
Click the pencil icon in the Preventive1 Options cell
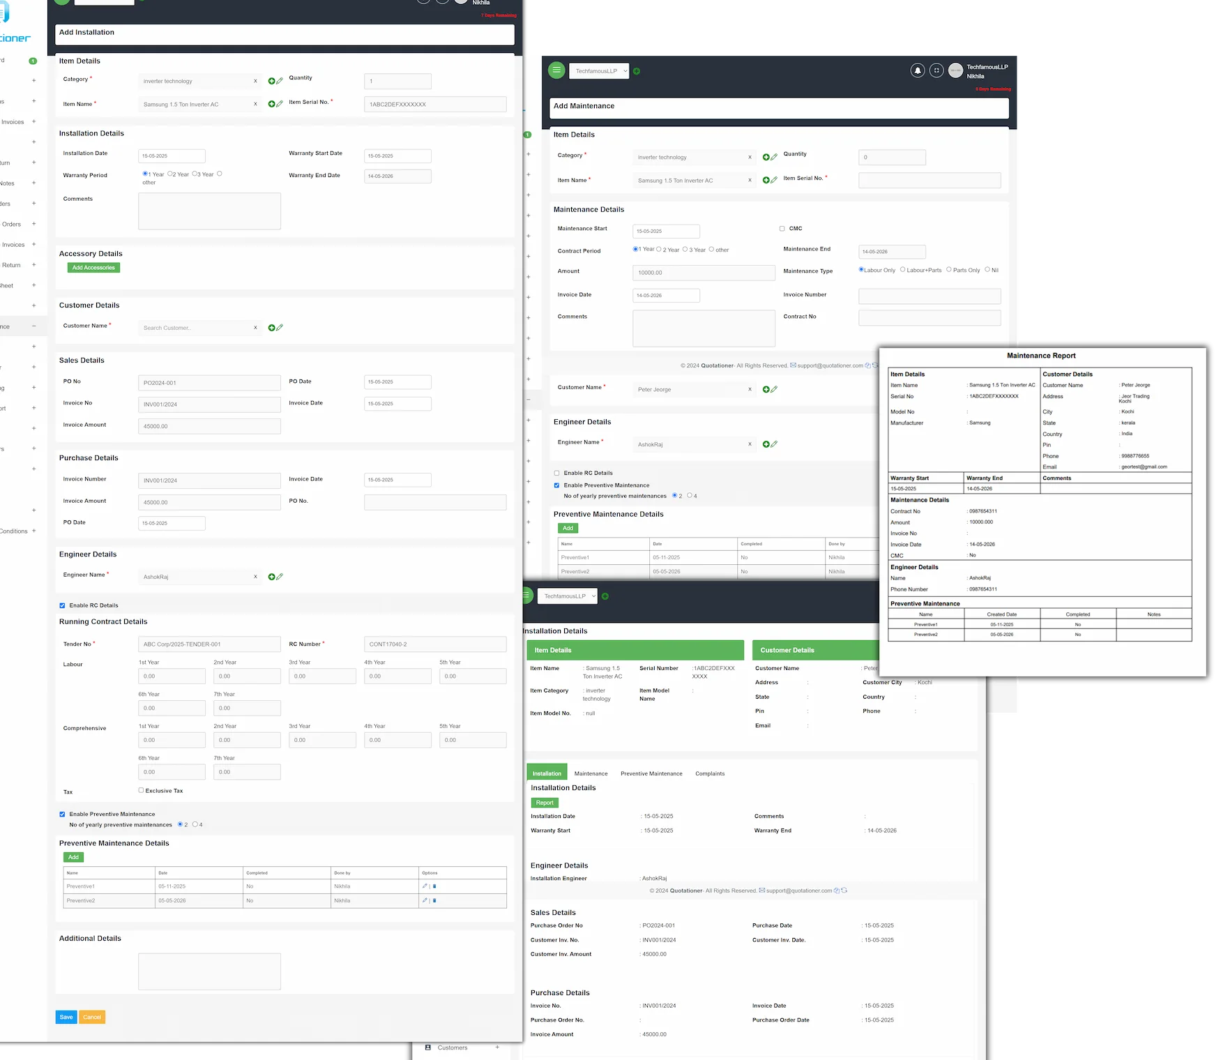point(424,886)
